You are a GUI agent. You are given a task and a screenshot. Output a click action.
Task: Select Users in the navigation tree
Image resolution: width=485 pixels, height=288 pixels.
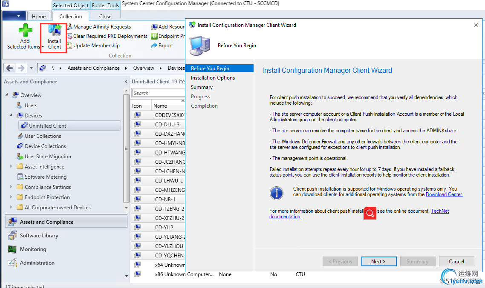coord(31,105)
